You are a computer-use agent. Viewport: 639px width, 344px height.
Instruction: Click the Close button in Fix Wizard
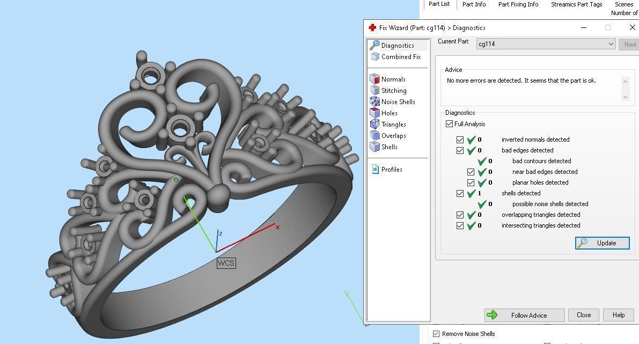(584, 315)
